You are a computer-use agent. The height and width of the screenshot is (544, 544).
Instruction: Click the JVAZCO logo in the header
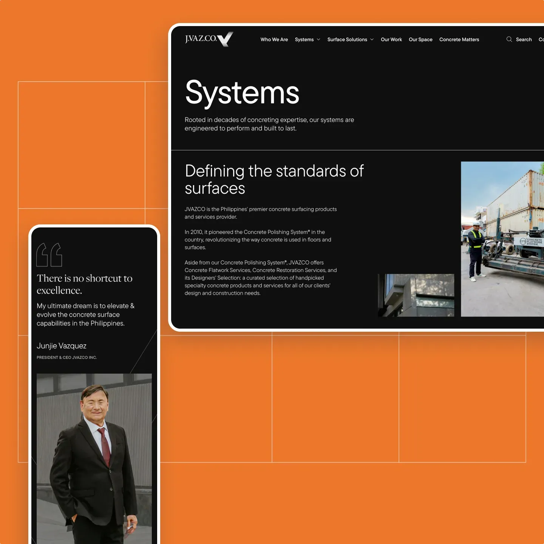[x=209, y=39]
